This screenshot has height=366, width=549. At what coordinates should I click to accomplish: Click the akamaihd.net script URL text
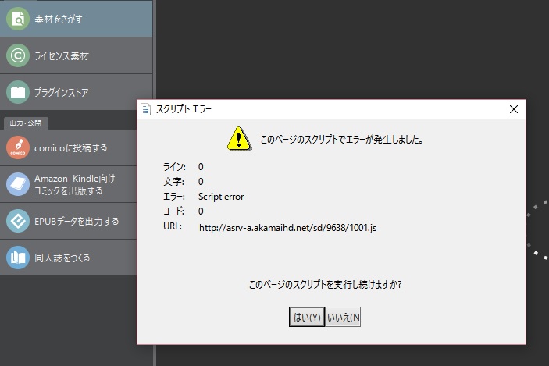pos(288,228)
